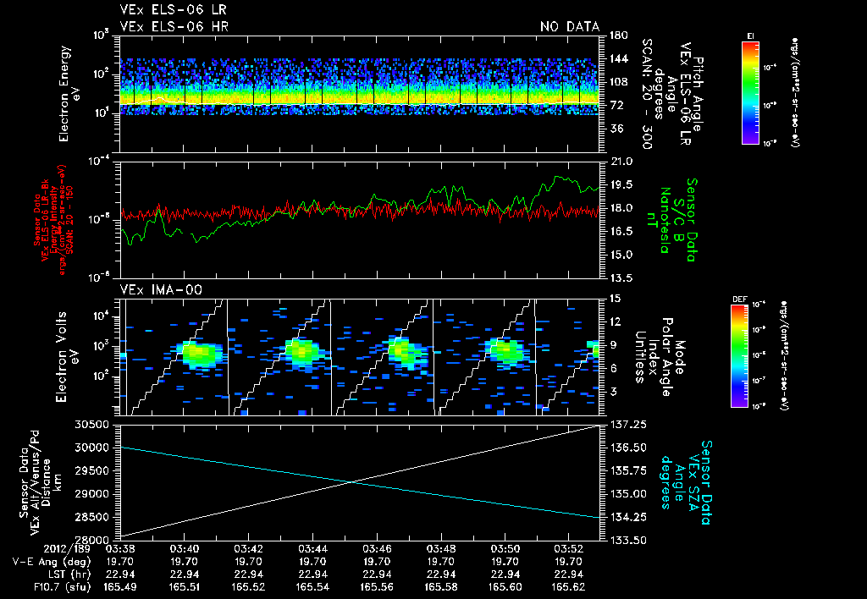Click the 'NO DATA' label
The width and height of the screenshot is (867, 599).
(x=570, y=26)
